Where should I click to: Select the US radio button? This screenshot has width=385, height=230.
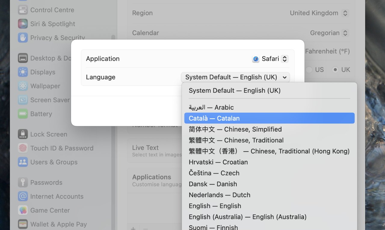(x=309, y=70)
